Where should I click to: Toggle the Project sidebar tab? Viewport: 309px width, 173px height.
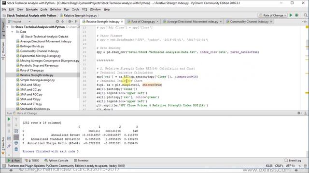coord(3,28)
